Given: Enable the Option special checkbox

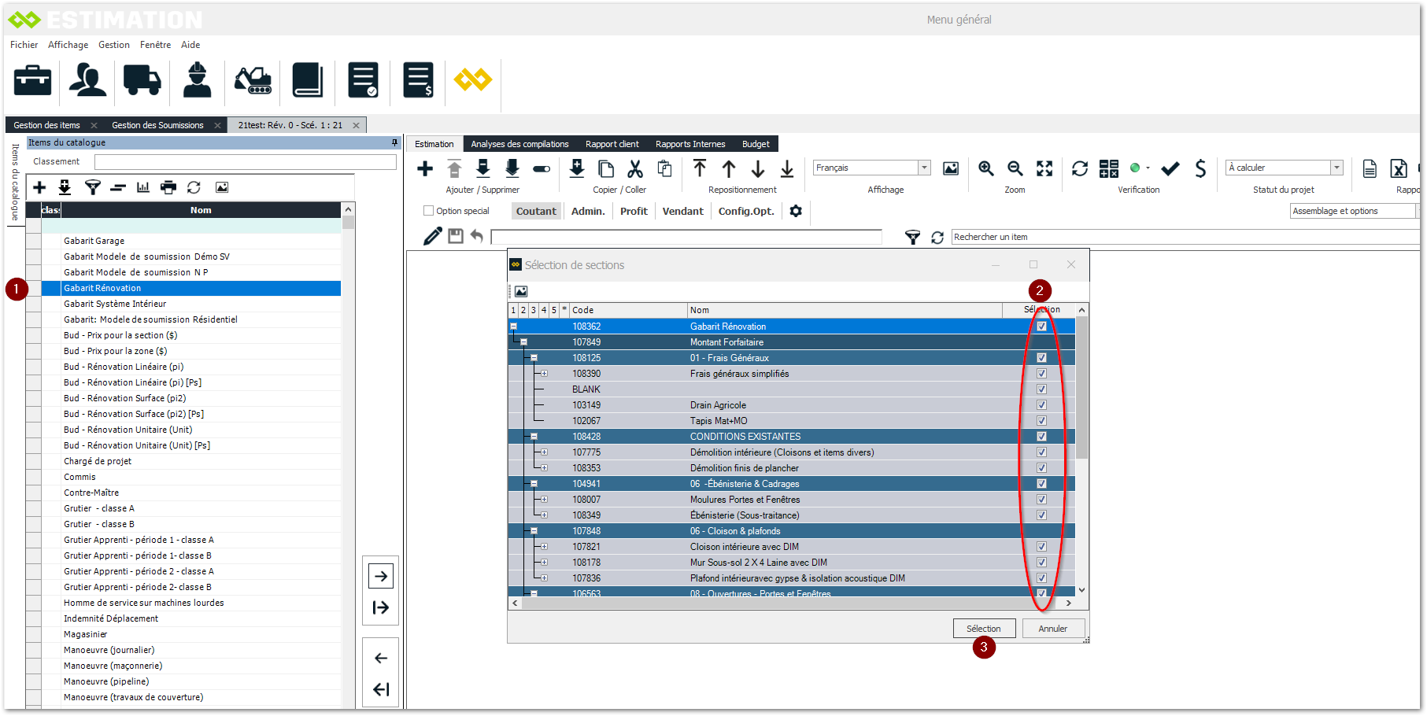Looking at the screenshot, I should click(x=429, y=211).
